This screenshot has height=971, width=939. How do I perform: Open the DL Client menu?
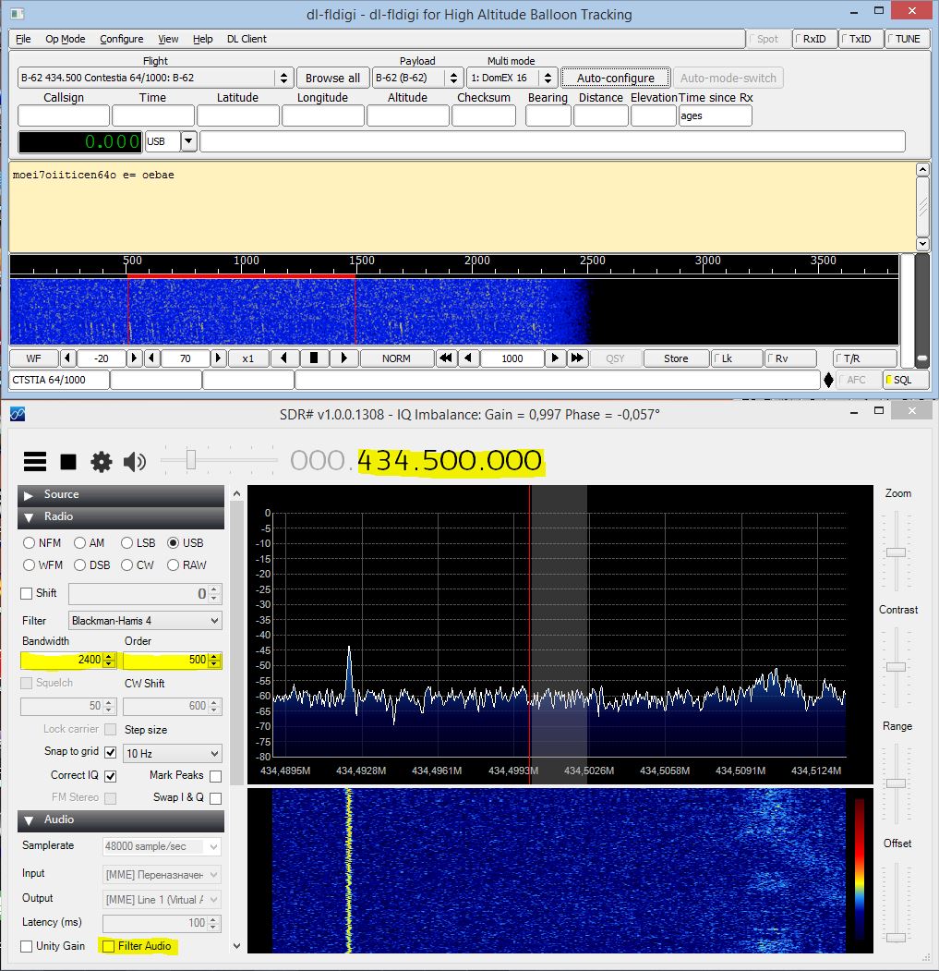[x=247, y=39]
